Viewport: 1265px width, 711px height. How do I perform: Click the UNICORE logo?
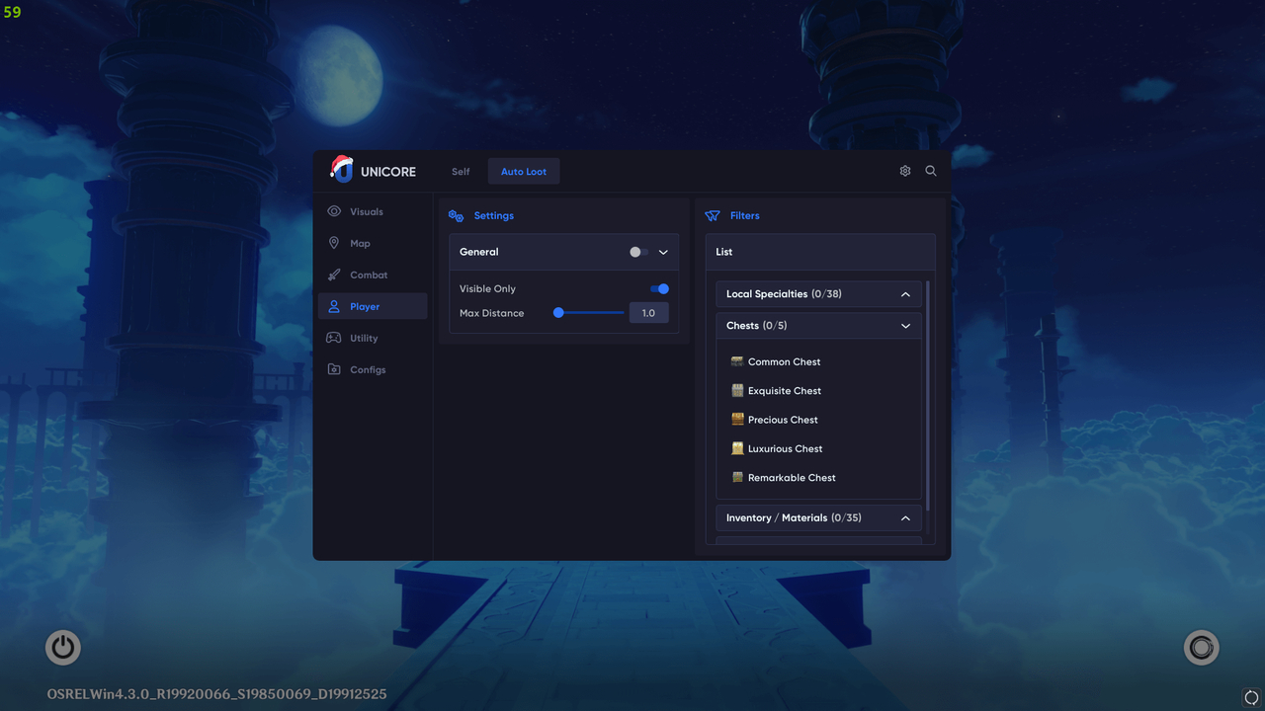pos(341,169)
